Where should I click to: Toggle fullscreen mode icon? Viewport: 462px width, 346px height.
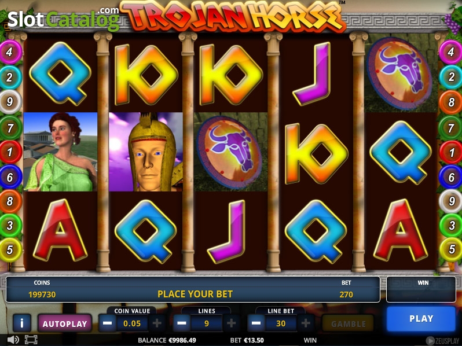click(x=31, y=340)
